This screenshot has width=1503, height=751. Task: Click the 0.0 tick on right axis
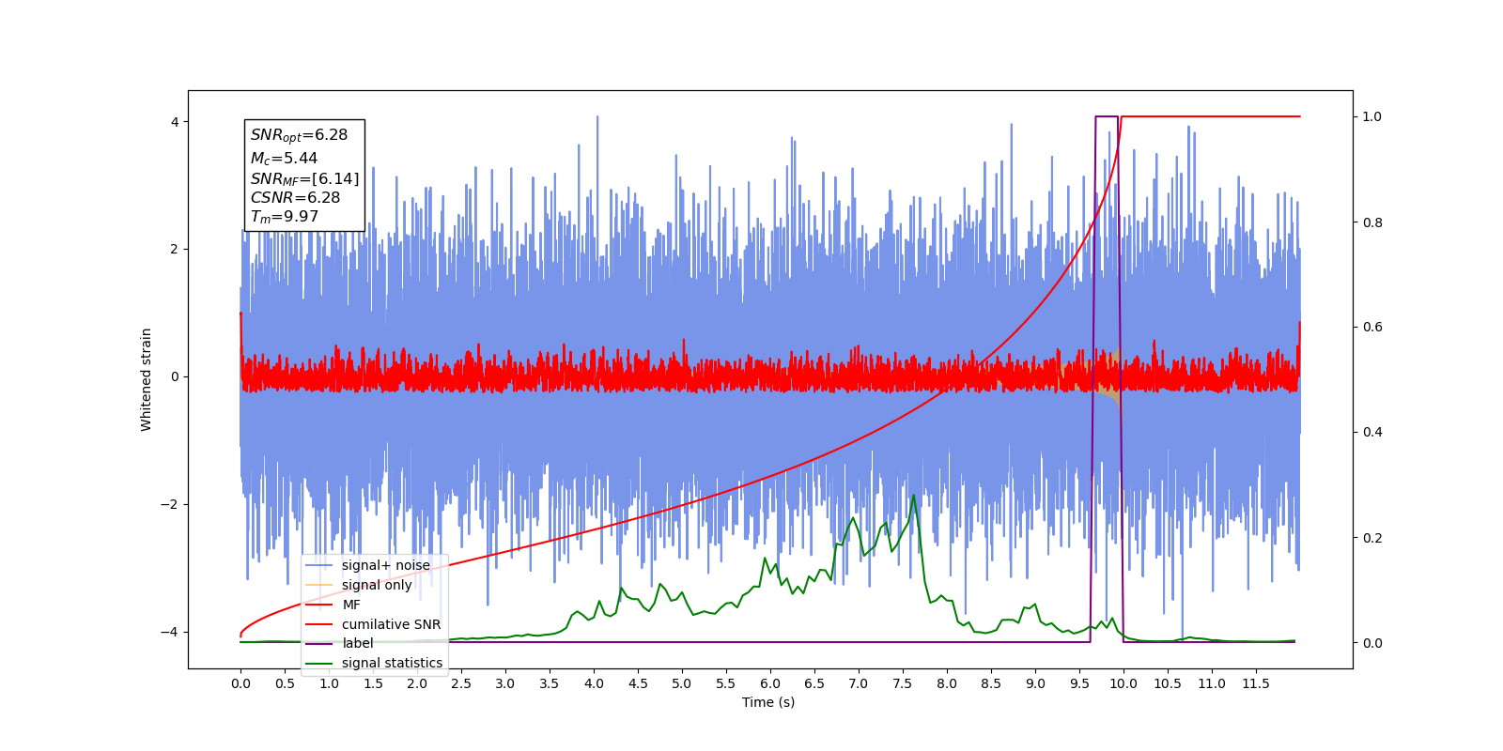pyautogui.click(x=1372, y=643)
